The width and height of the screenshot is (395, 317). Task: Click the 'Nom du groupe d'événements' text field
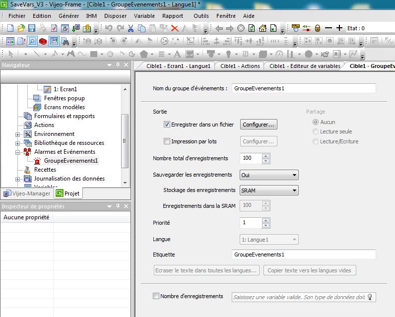303,88
